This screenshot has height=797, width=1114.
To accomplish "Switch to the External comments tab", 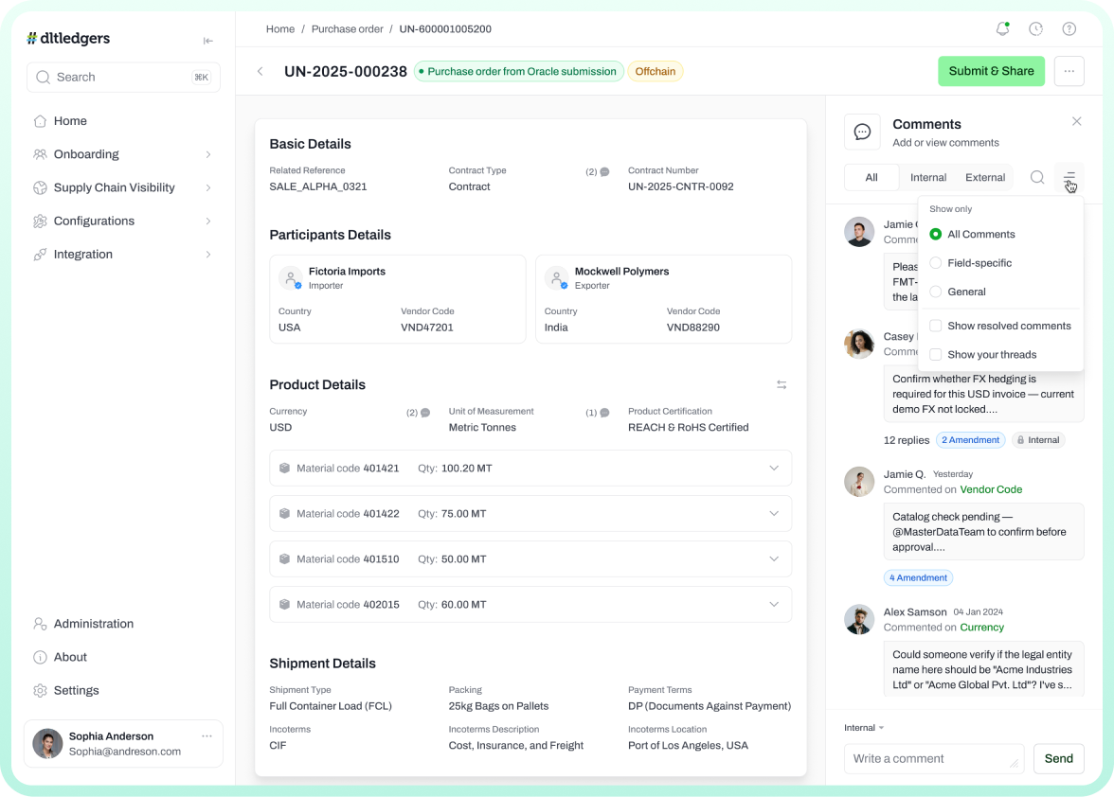I will pyautogui.click(x=984, y=177).
